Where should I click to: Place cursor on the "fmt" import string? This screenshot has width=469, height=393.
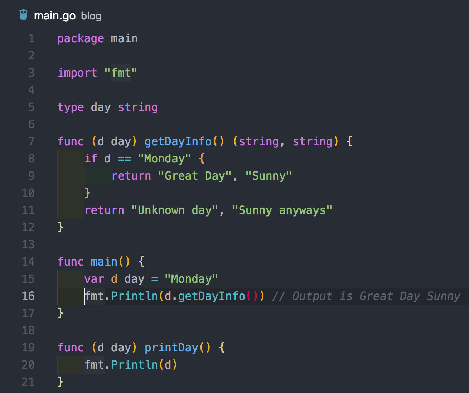(121, 73)
